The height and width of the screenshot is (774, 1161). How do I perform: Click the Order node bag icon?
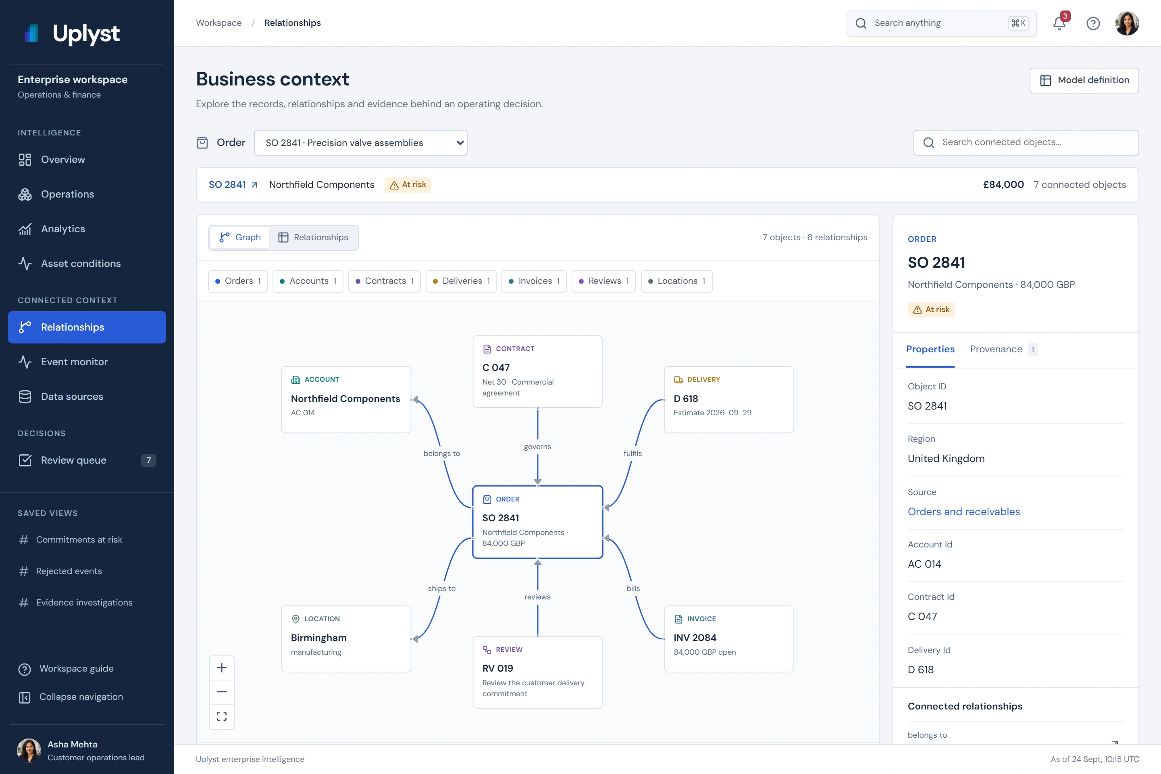pos(487,499)
